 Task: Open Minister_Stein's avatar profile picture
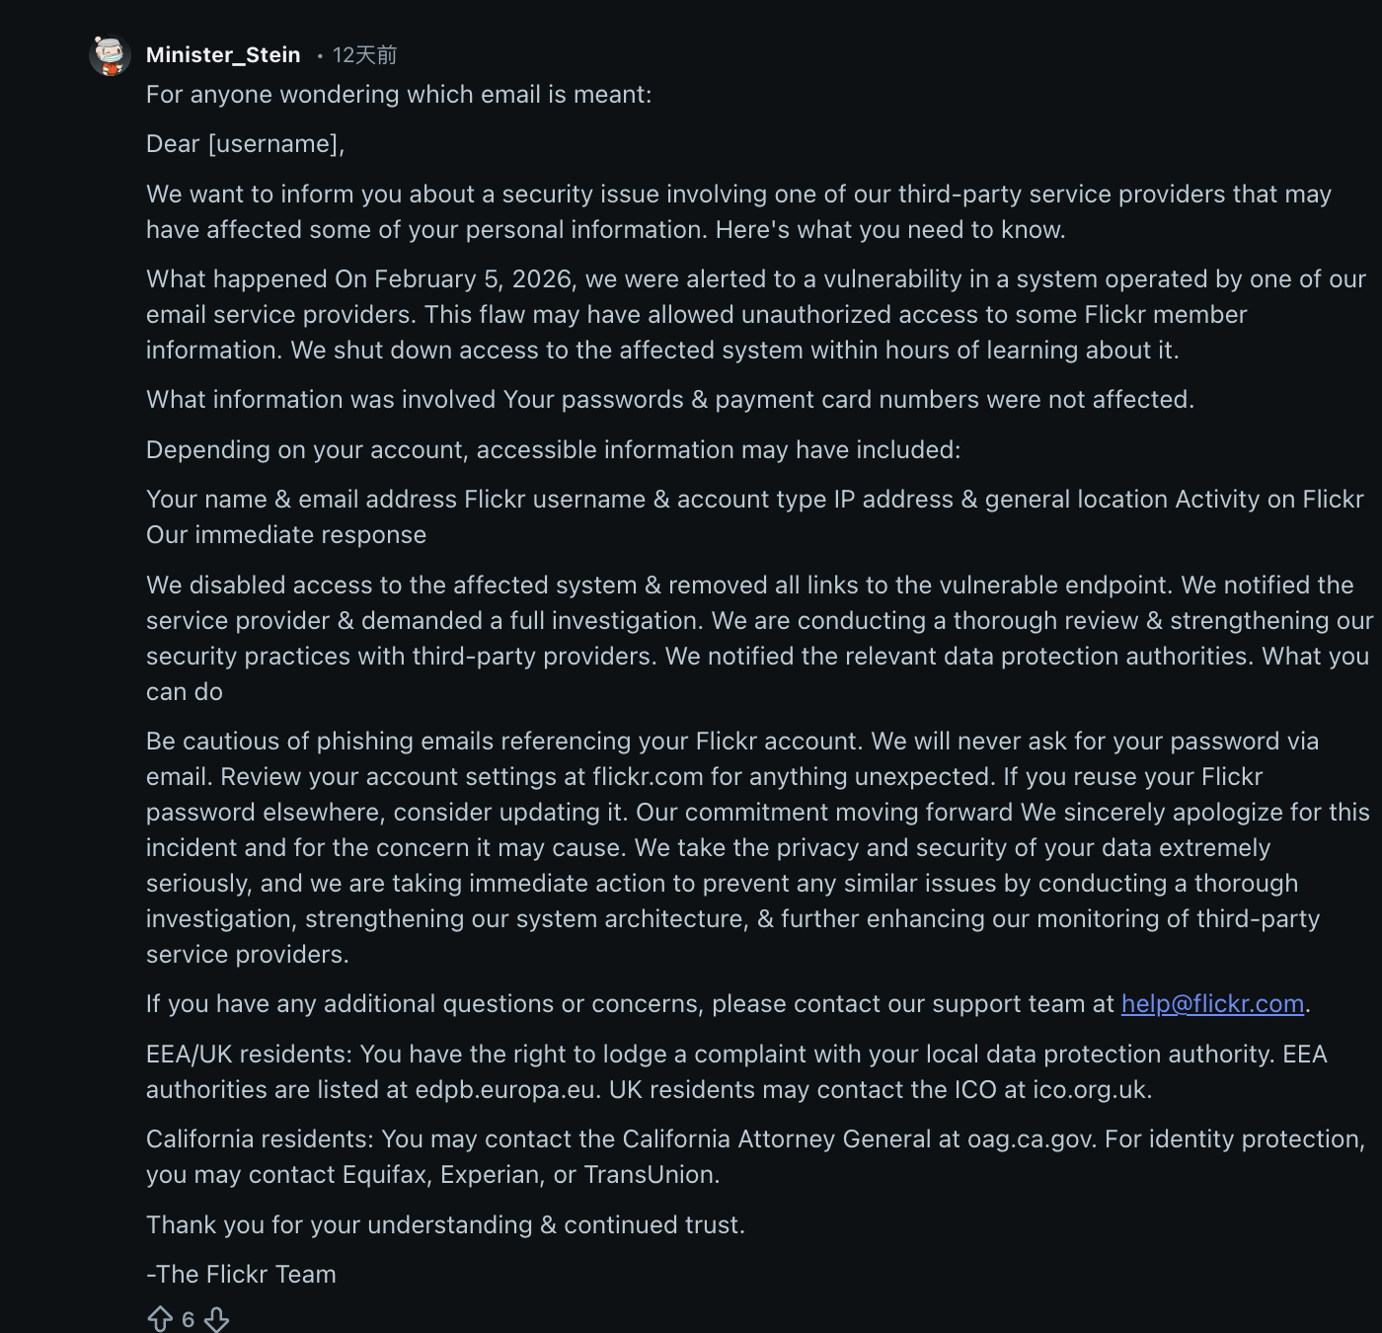click(x=111, y=55)
